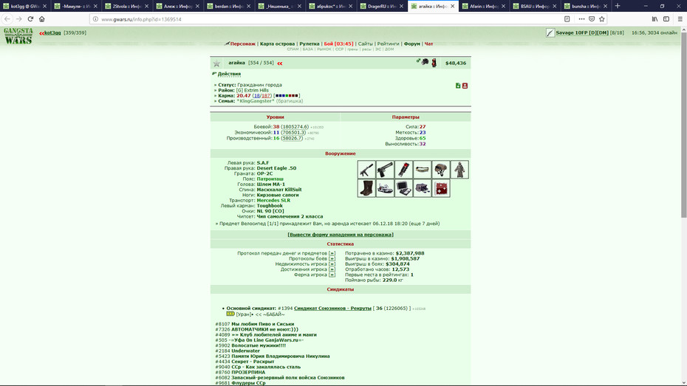Click the red character figurine icon near balance

point(434,63)
